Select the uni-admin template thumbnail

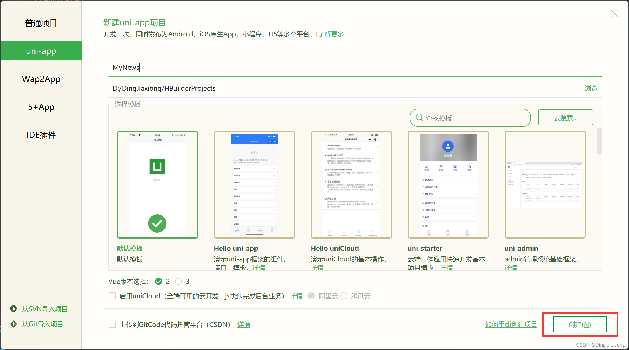(x=545, y=184)
